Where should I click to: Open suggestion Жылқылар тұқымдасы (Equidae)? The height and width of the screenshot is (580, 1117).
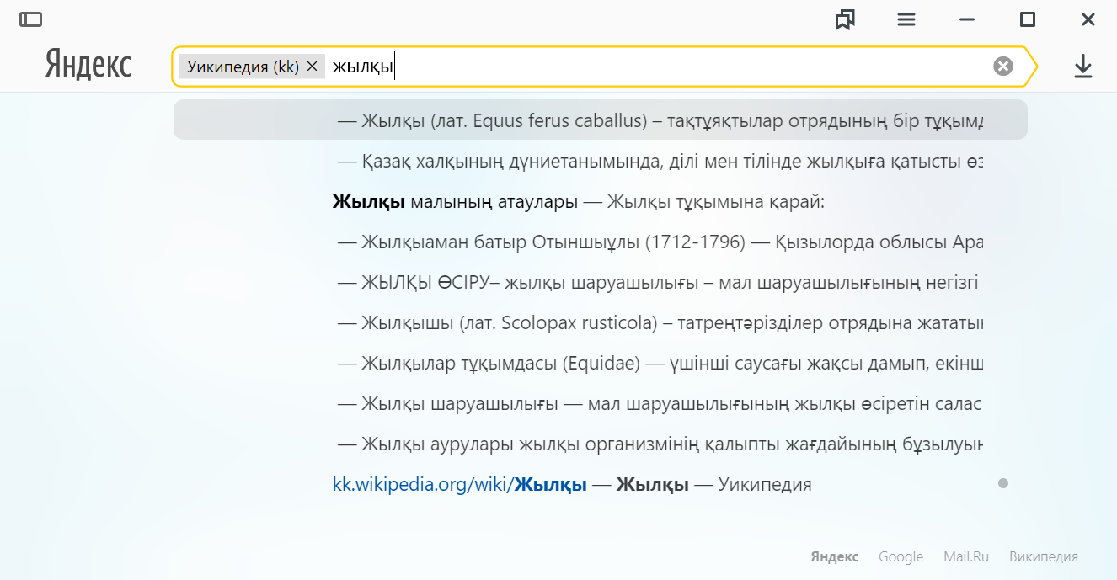click(x=601, y=364)
